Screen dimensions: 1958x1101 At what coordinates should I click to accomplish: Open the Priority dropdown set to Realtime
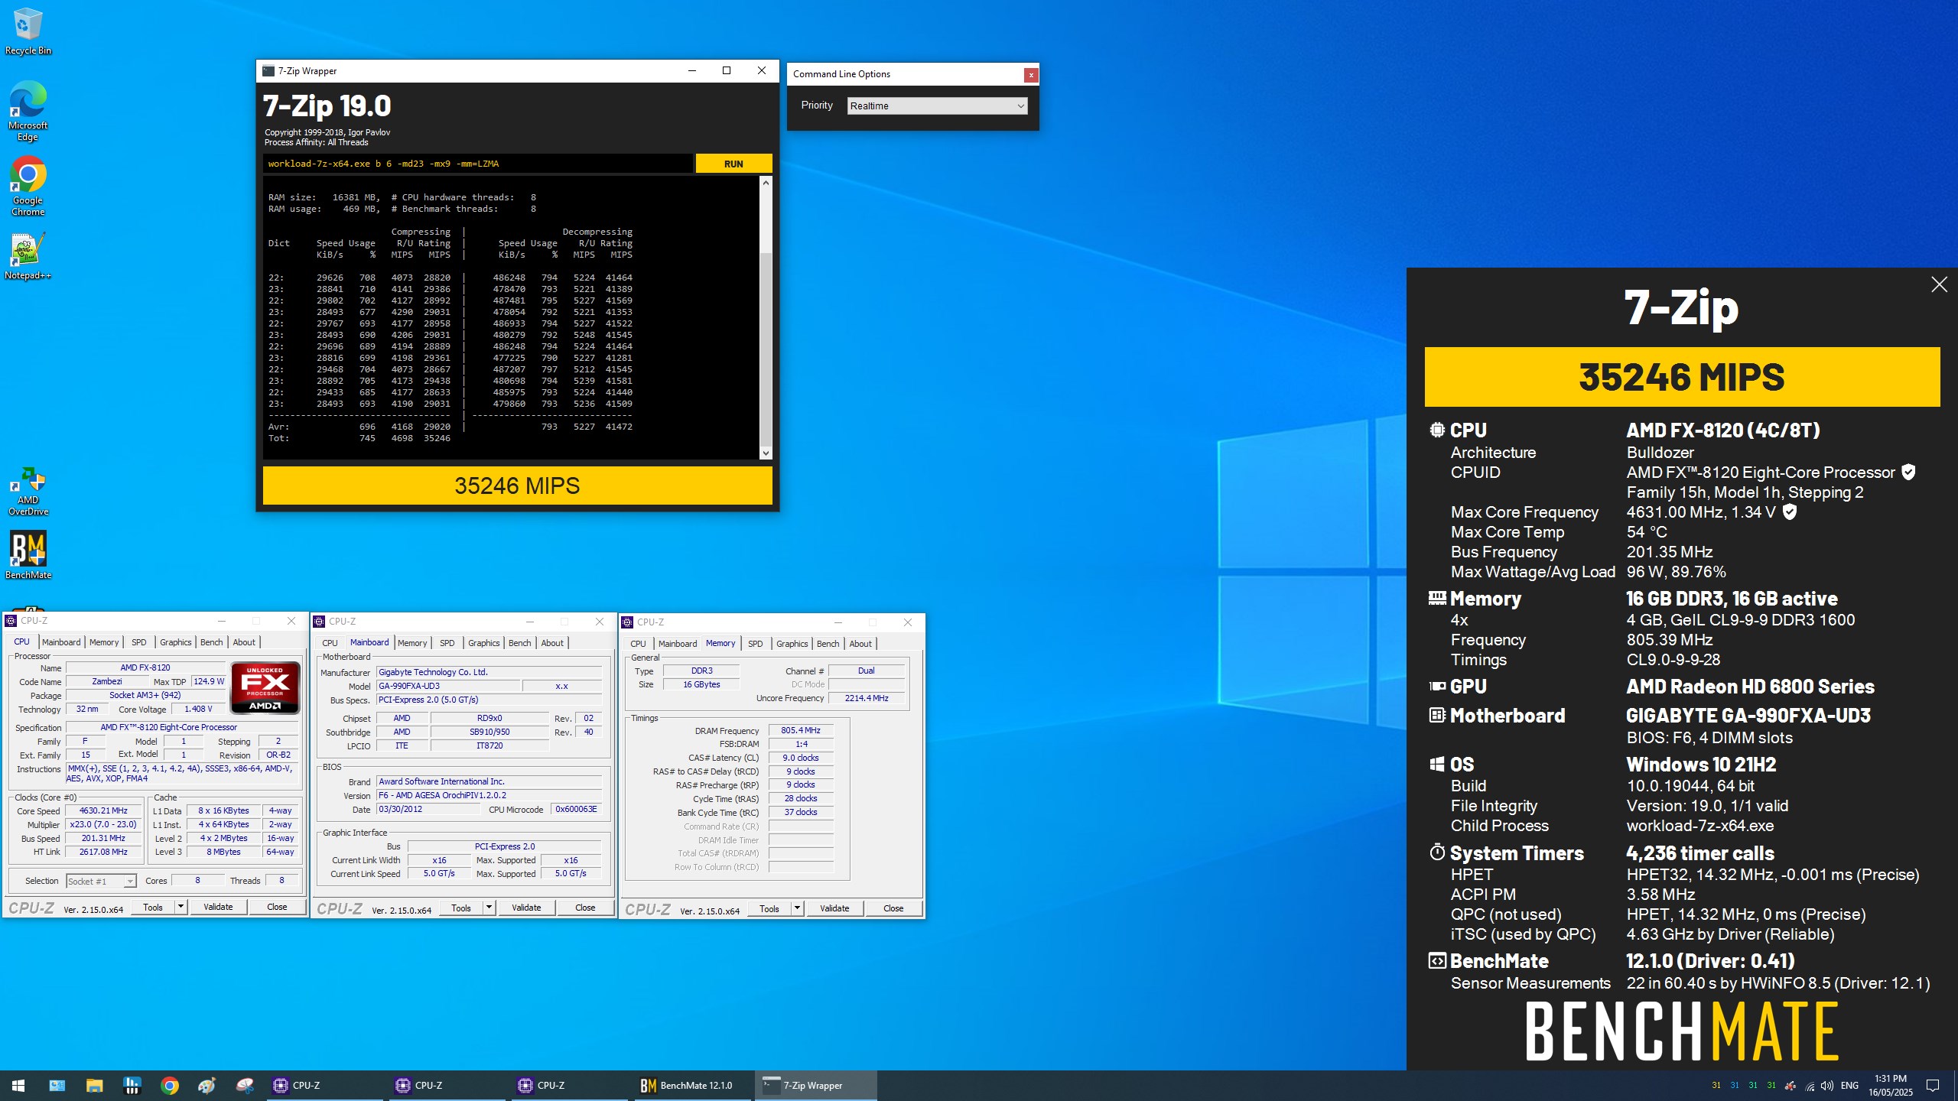(x=937, y=106)
